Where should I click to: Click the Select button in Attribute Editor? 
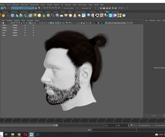pos(154,116)
